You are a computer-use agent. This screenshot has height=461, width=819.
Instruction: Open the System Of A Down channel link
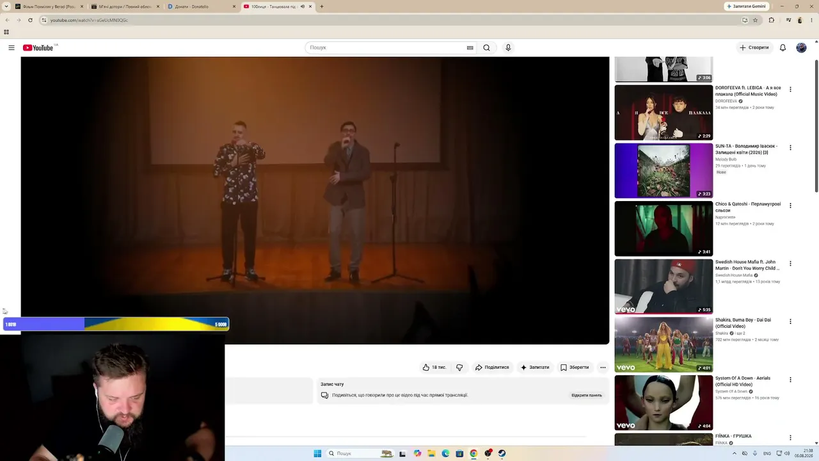(731, 391)
